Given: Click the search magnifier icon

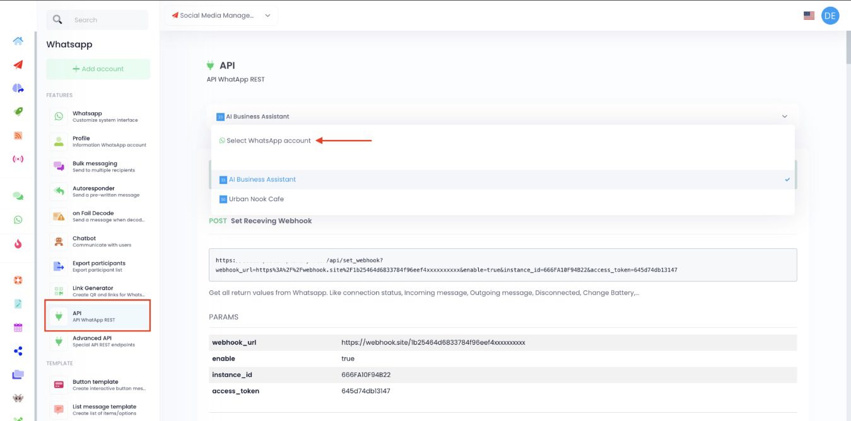Looking at the screenshot, I should click(57, 20).
